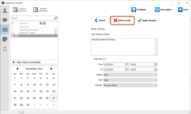Click the Cancel button
Screen dimensions: 191x114
pos(100,21)
